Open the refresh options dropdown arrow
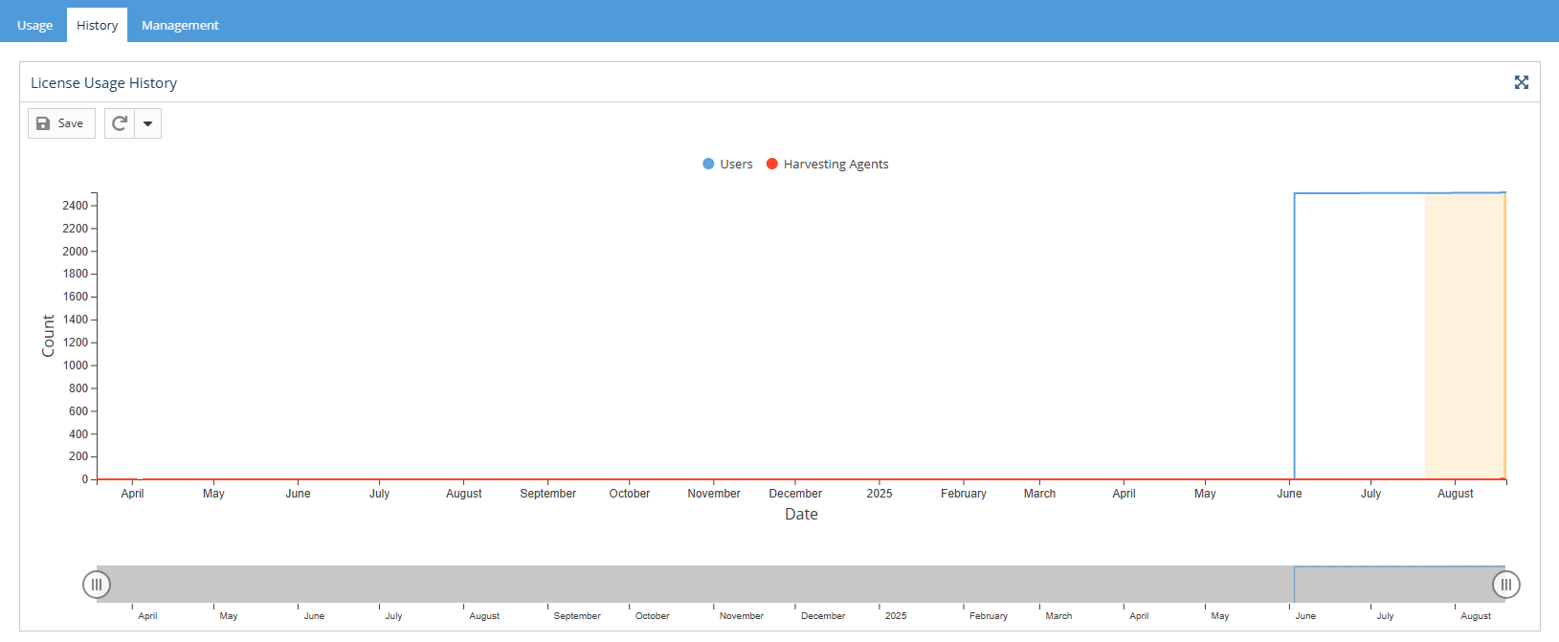Screen dimensions: 1559x642 point(148,123)
